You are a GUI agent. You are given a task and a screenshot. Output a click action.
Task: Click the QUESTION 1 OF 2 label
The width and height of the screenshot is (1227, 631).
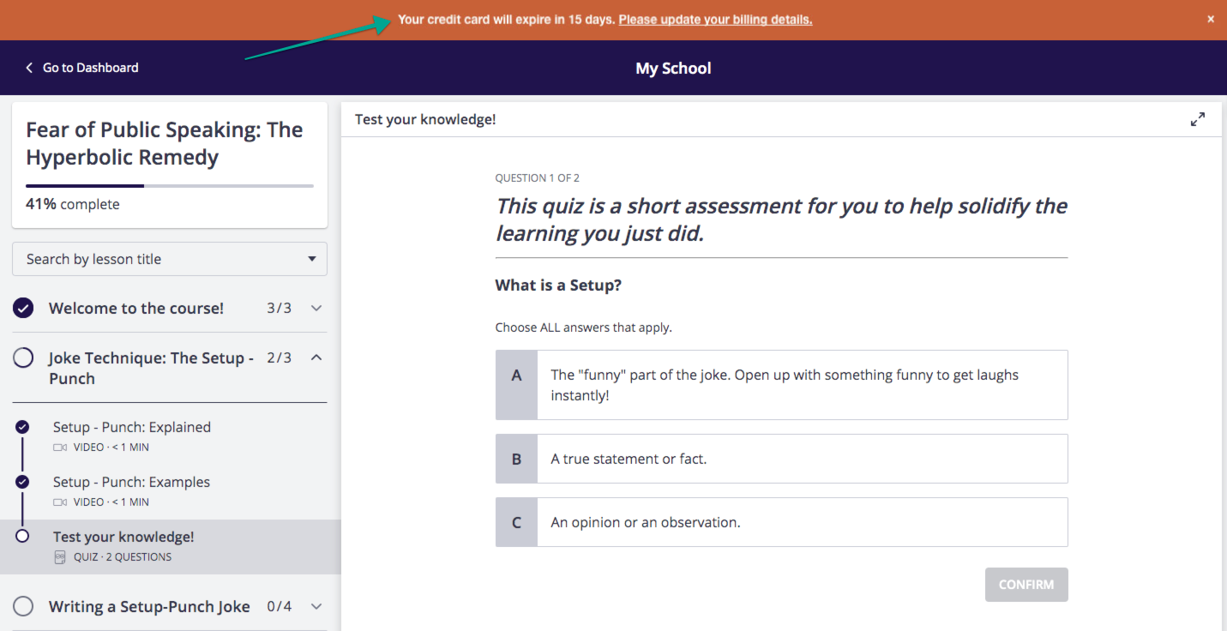[538, 178]
